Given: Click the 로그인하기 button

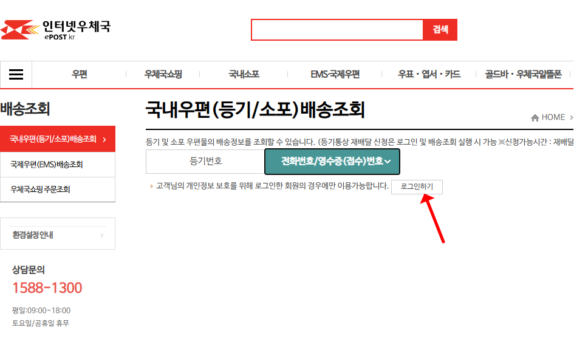Looking at the screenshot, I should [417, 187].
